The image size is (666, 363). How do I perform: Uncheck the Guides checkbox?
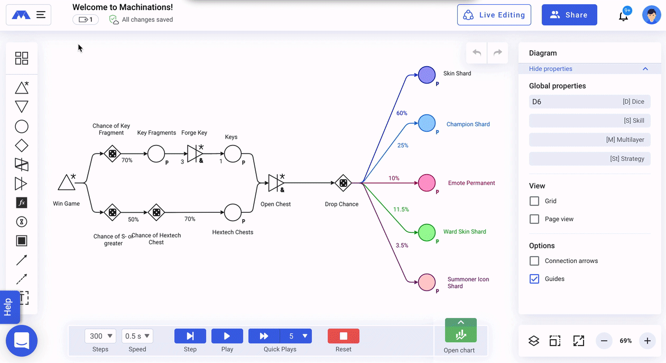[x=534, y=279]
